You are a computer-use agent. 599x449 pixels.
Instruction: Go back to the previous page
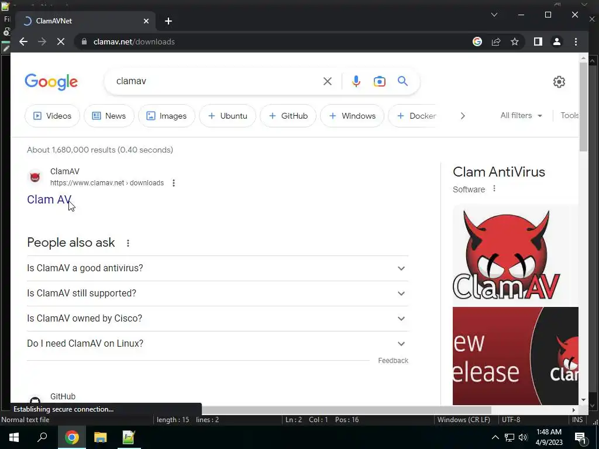pos(23,42)
